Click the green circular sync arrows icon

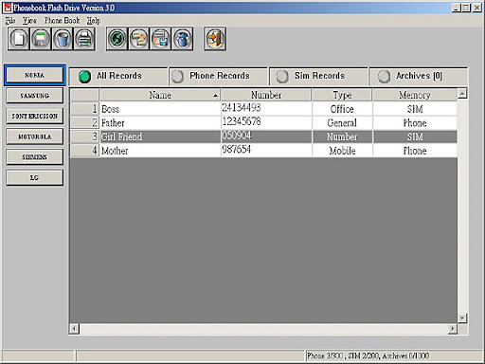pos(117,39)
